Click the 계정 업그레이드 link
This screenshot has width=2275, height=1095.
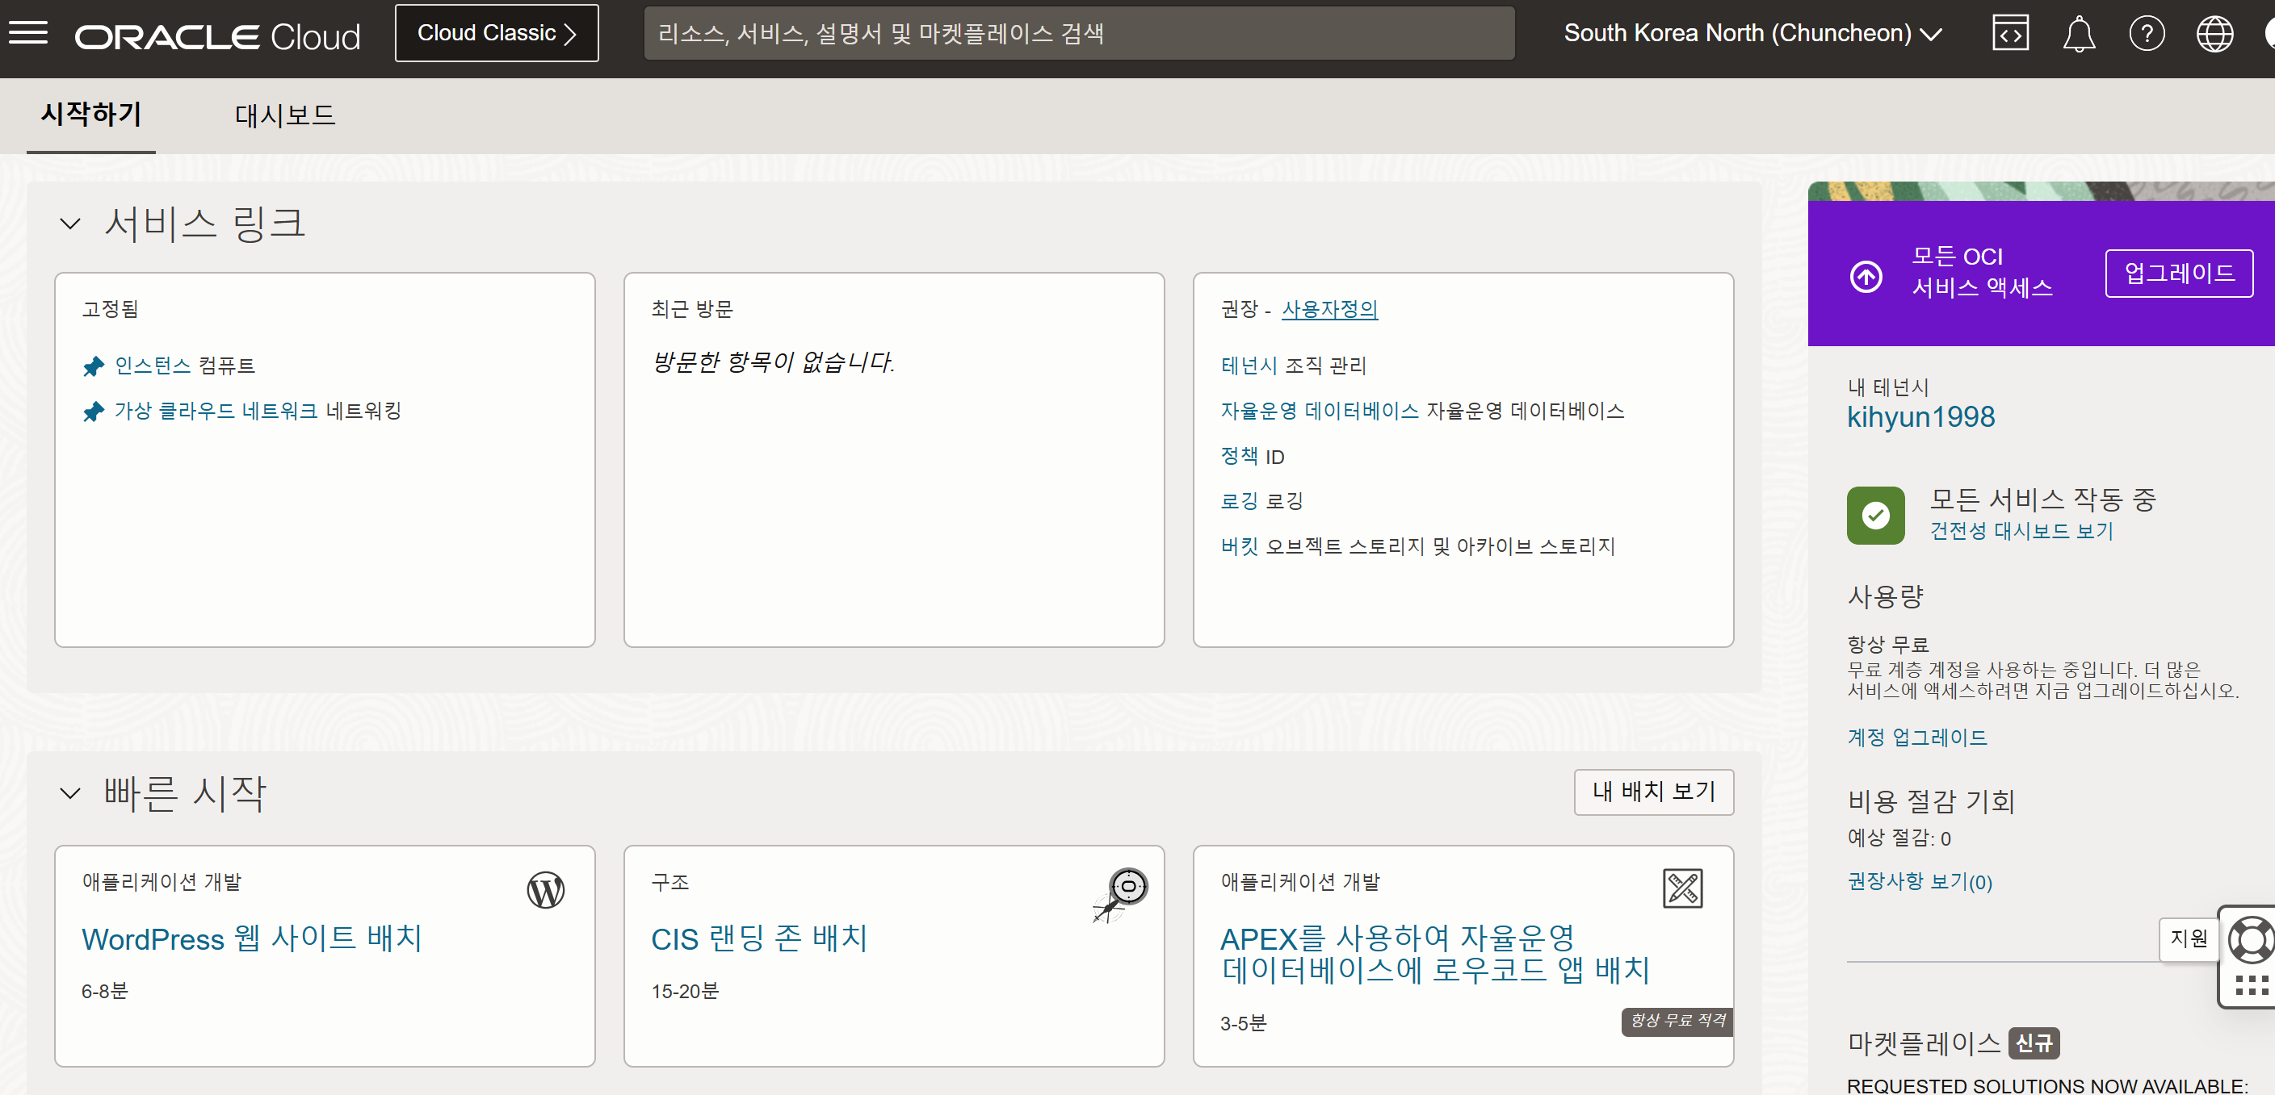tap(1916, 737)
